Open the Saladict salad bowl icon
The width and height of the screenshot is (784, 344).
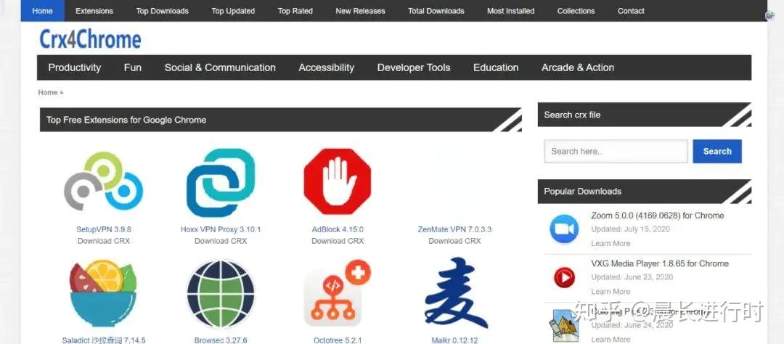click(104, 293)
